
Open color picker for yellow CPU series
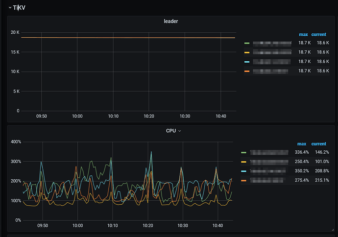(x=244, y=162)
